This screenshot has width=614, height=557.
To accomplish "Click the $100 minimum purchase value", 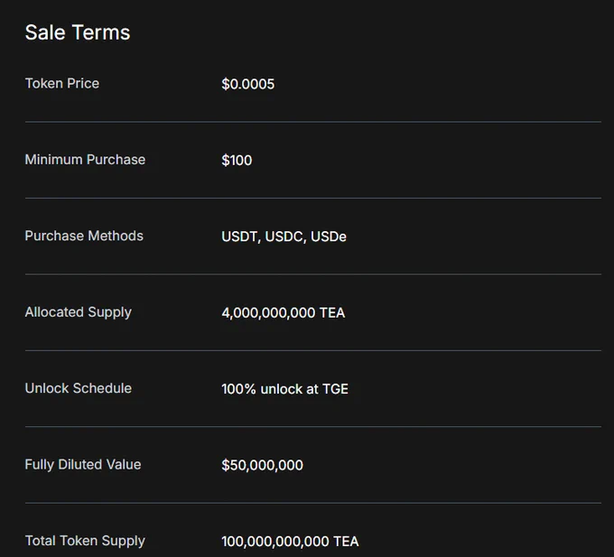I will (x=237, y=160).
